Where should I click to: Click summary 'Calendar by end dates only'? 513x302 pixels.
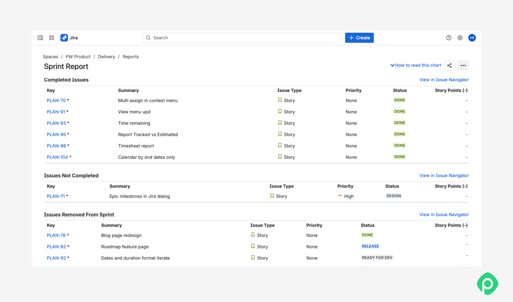(x=147, y=157)
